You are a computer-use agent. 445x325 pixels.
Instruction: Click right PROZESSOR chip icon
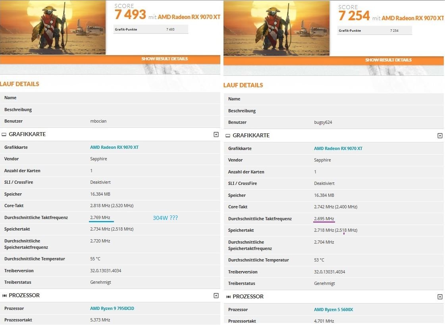(x=229, y=297)
